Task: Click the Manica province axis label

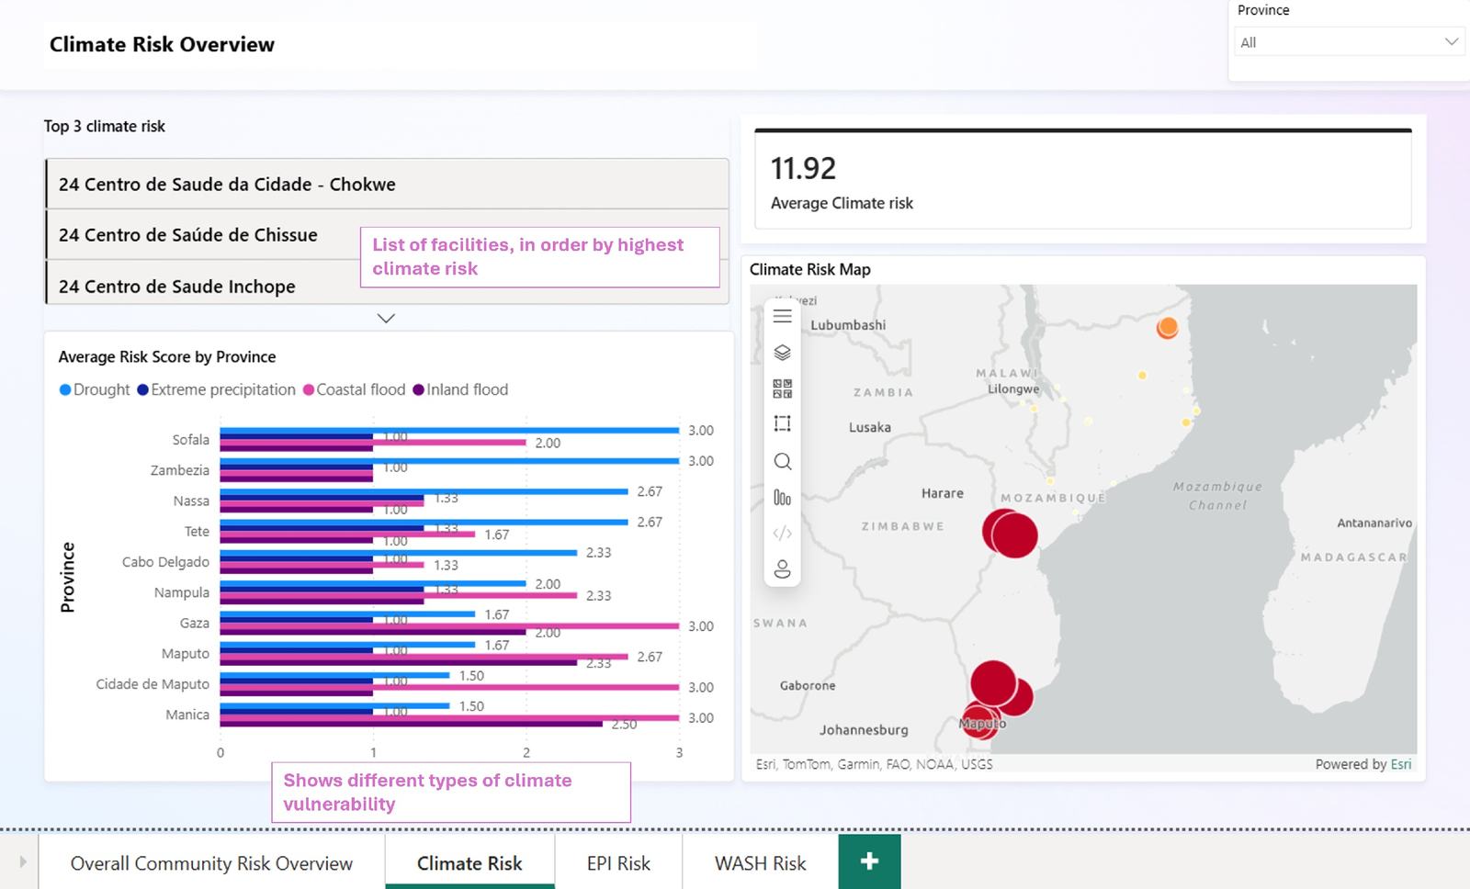Action: (187, 715)
